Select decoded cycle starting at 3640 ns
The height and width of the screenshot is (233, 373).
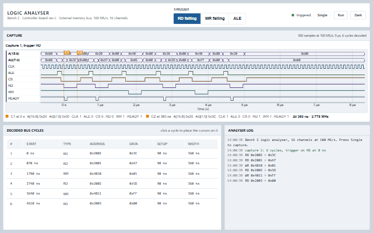112,193
